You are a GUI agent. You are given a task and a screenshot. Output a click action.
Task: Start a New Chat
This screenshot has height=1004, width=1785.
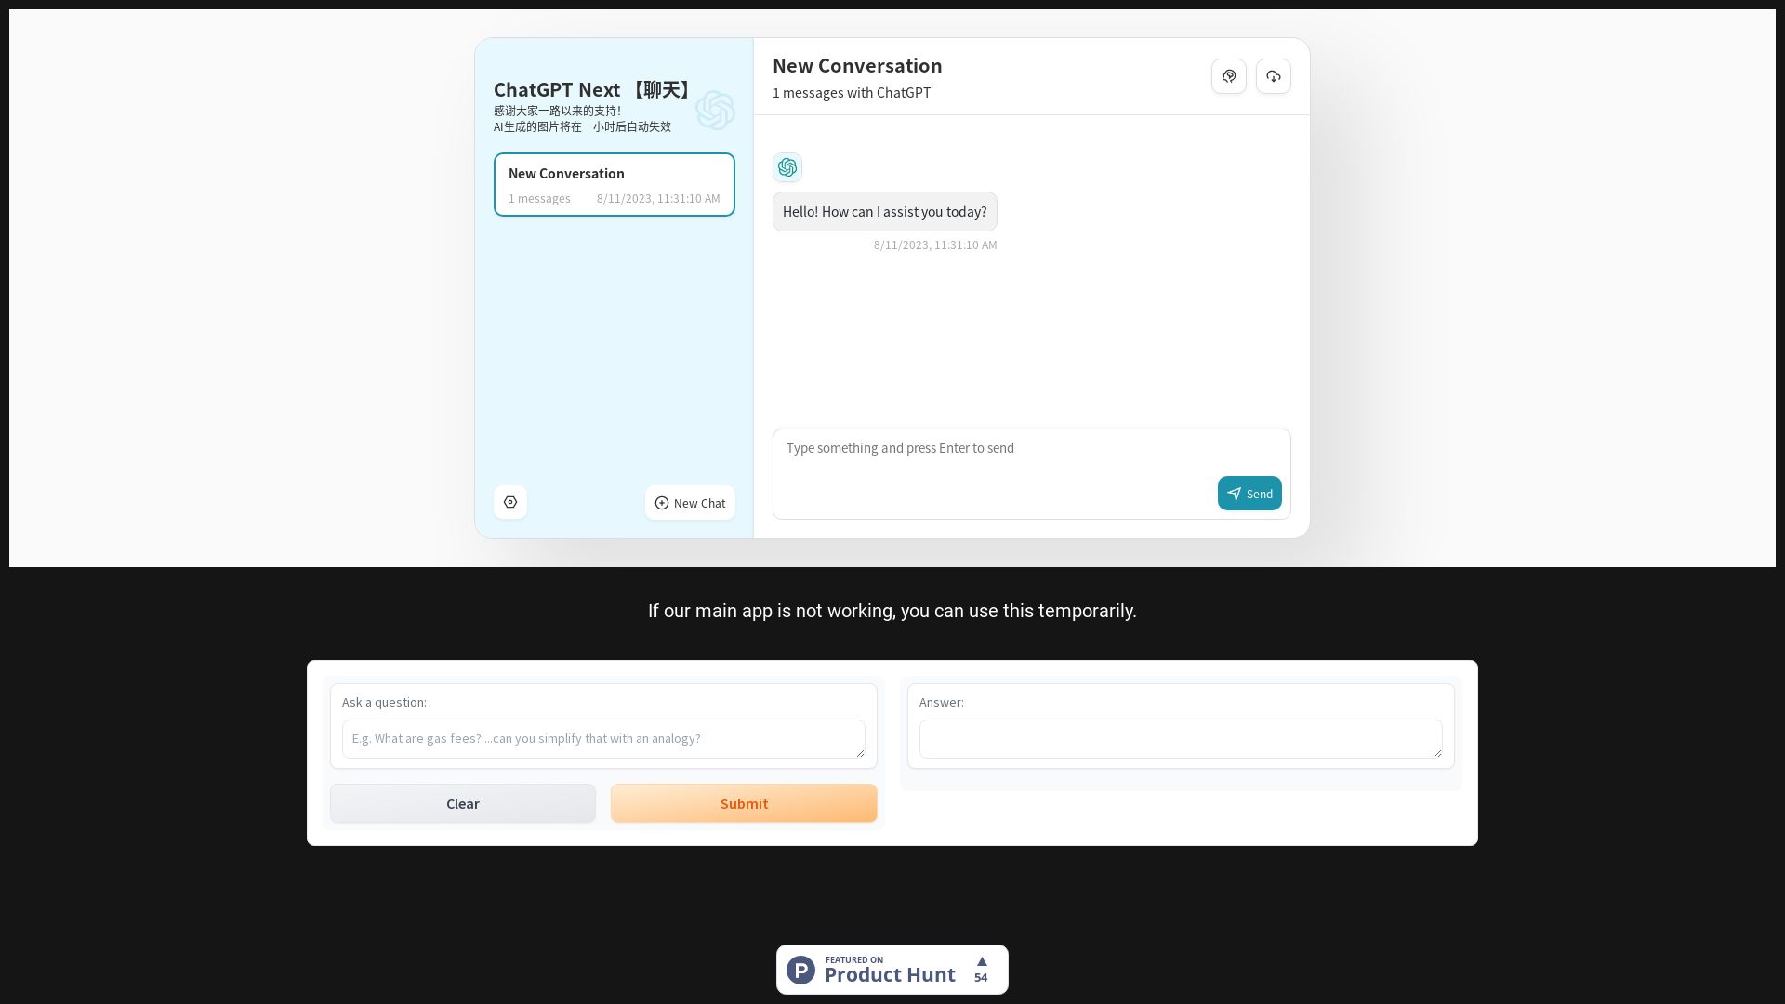tap(690, 502)
